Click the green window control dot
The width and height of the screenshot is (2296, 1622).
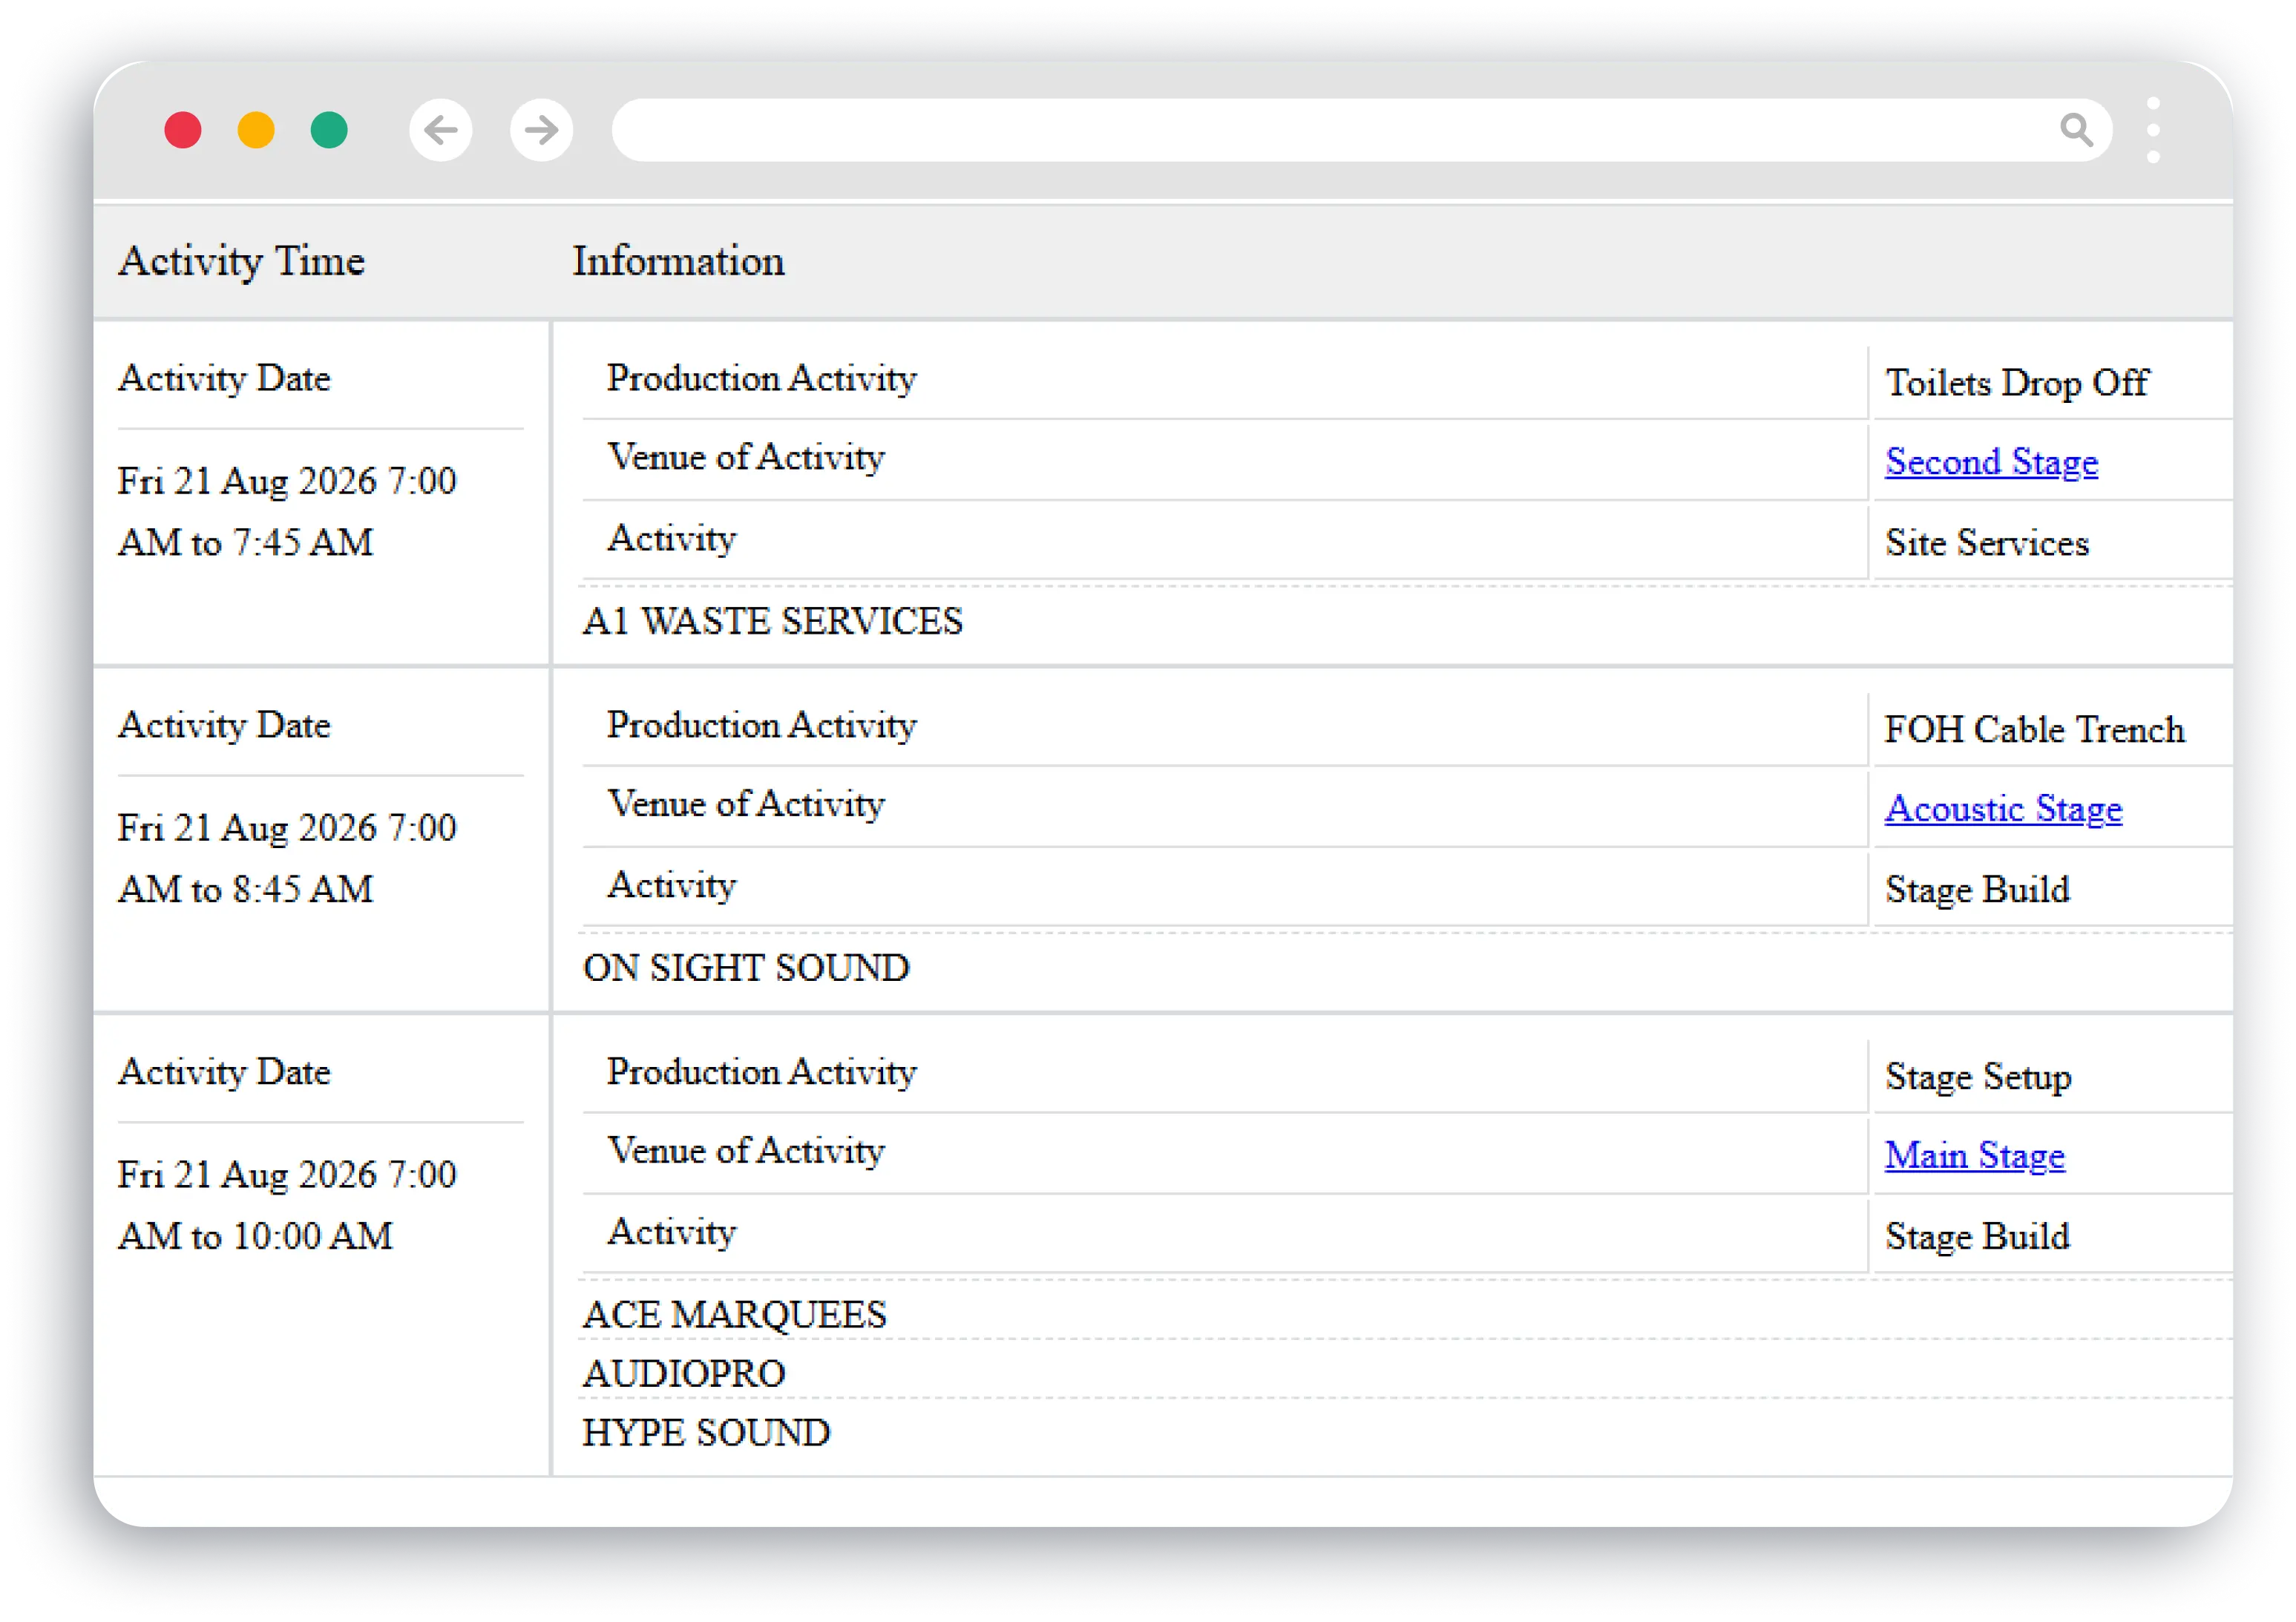(330, 130)
